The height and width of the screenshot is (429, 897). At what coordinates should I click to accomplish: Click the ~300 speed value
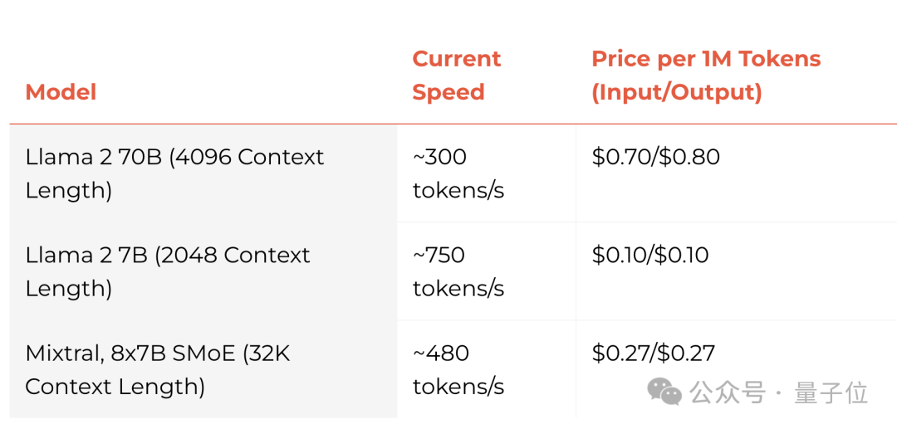point(439,157)
